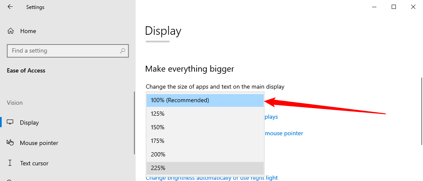Click the Text cursor icon in the sidebar
The height and width of the screenshot is (181, 423).
point(11,163)
